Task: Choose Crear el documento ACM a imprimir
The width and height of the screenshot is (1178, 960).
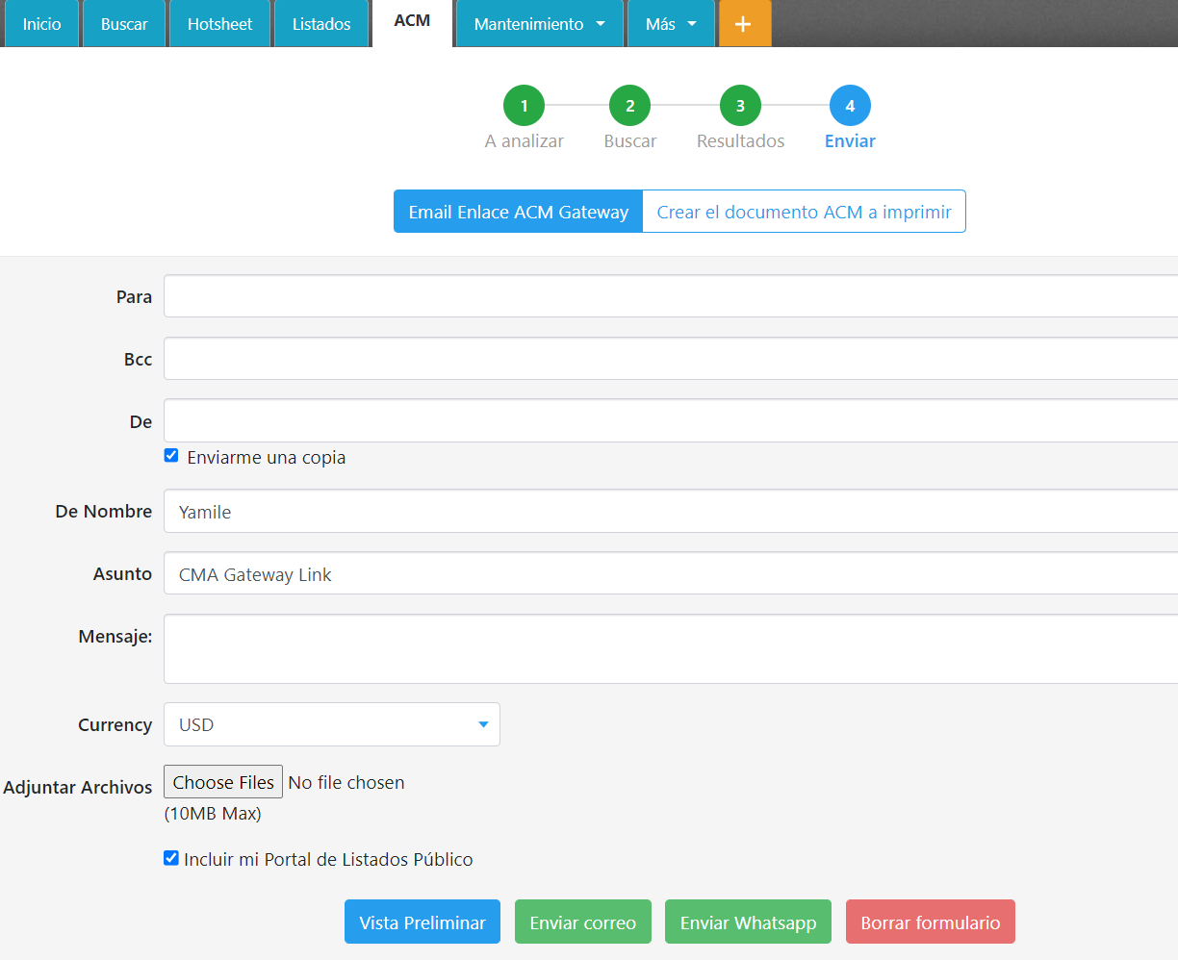Action: (804, 212)
